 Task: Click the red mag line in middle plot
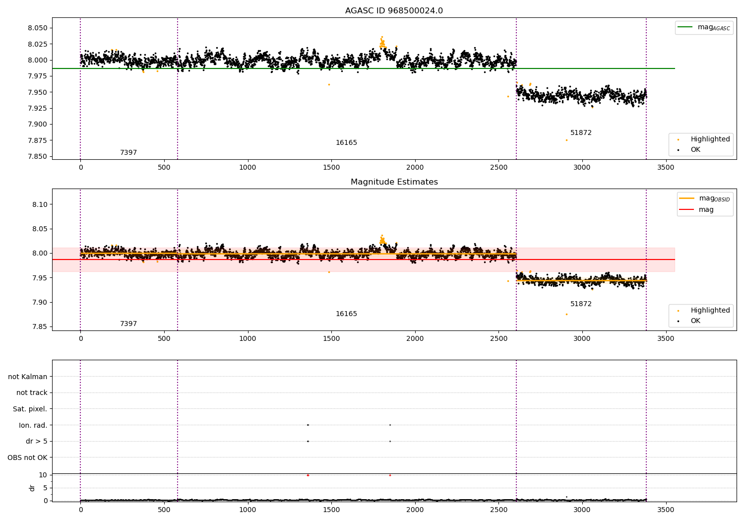[x=363, y=260]
